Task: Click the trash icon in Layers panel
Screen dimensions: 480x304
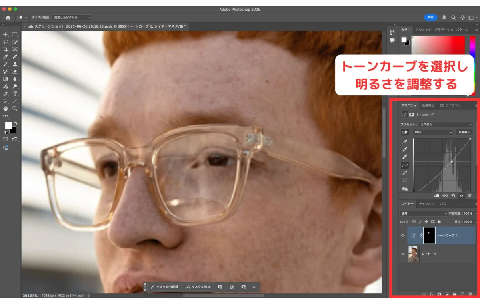Action: point(470,294)
